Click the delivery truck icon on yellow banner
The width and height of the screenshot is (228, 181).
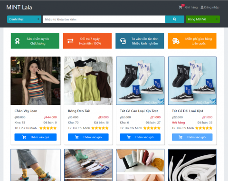click(176, 41)
